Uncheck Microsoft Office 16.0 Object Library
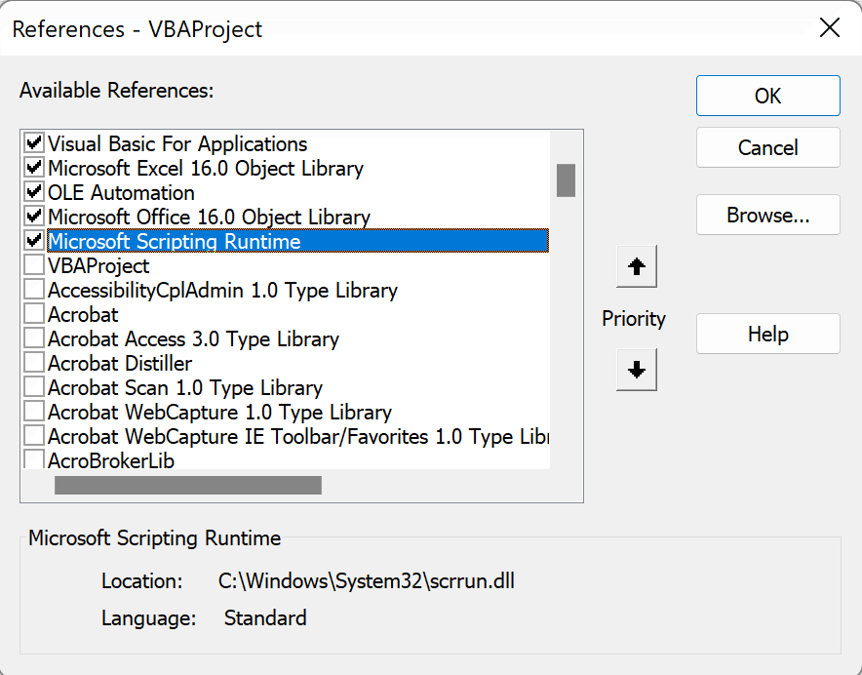 click(34, 217)
